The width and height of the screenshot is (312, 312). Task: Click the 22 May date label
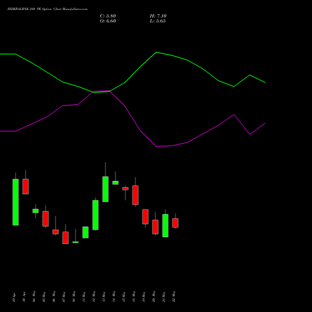[174, 296]
